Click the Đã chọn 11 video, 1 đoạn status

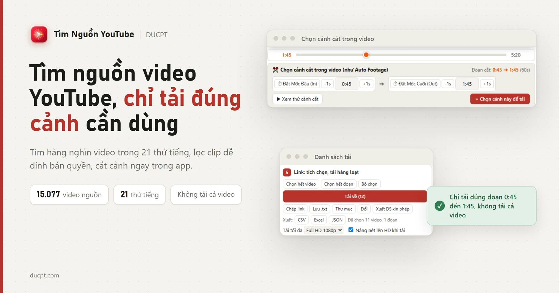tap(372, 220)
